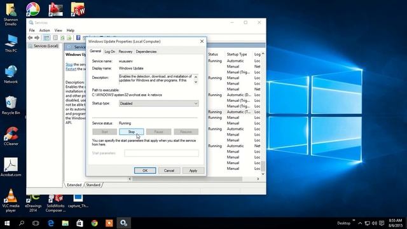Click the Stop service button
Viewport: 407px width, 229px height.
point(132,132)
